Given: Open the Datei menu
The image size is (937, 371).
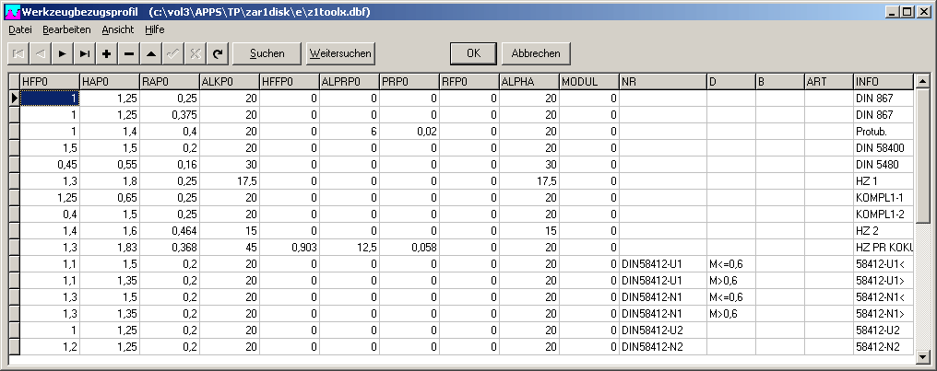Looking at the screenshot, I should tap(19, 29).
